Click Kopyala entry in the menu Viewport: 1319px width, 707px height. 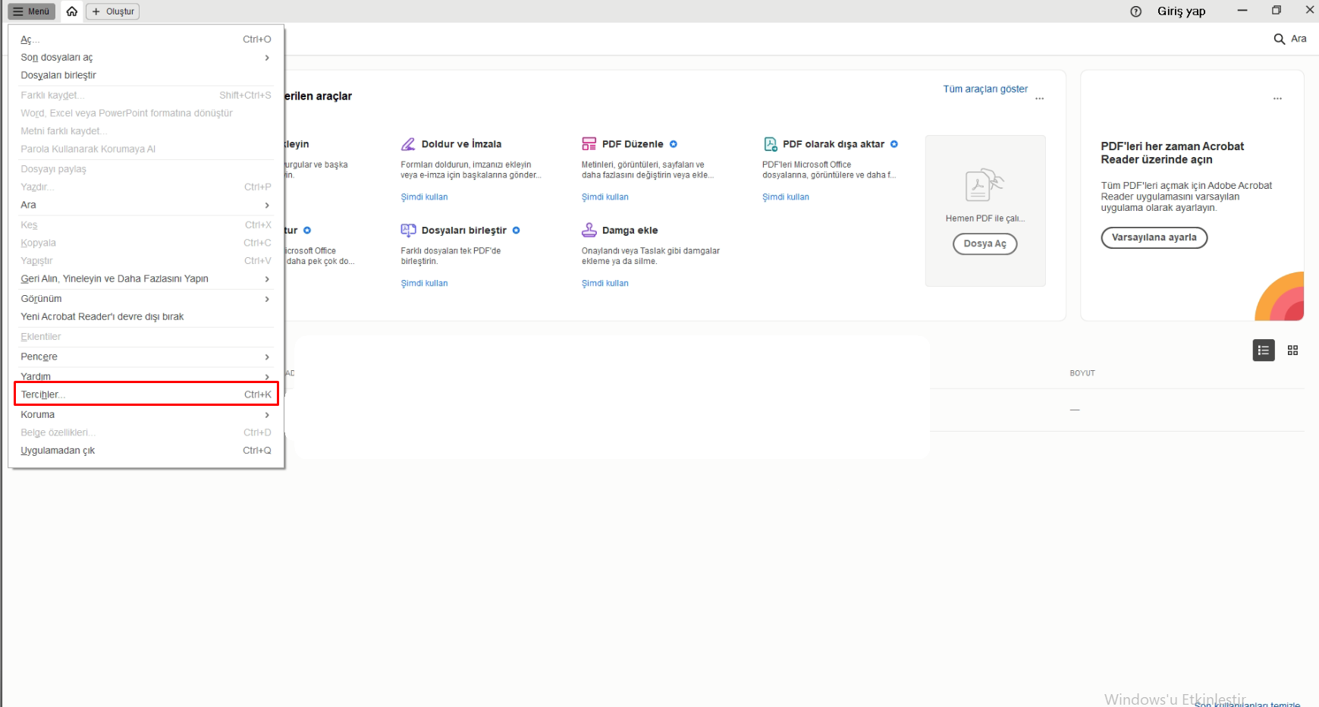(146, 243)
